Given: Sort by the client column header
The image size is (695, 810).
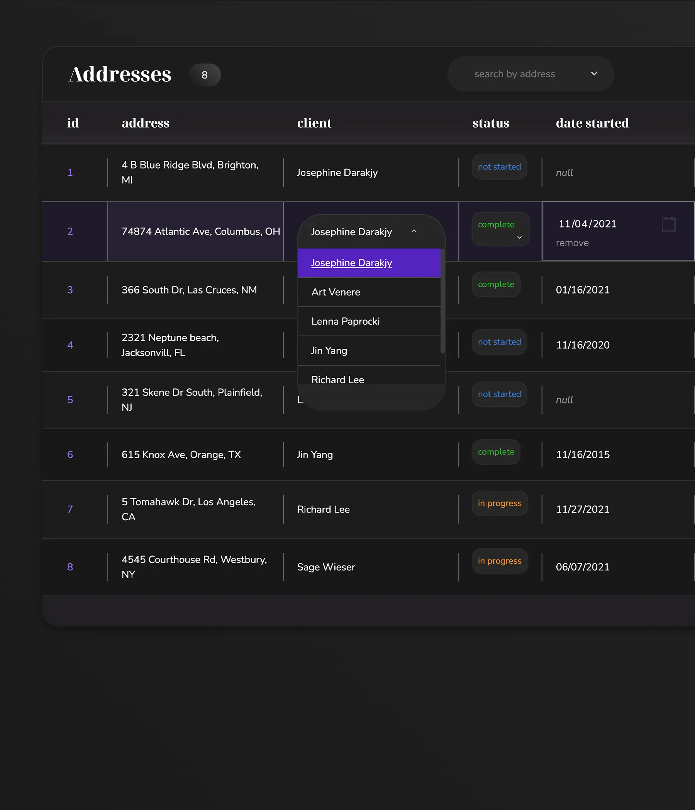Looking at the screenshot, I should tap(314, 123).
